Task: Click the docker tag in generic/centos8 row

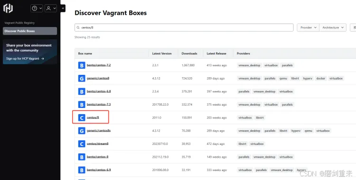Action: click(x=321, y=79)
